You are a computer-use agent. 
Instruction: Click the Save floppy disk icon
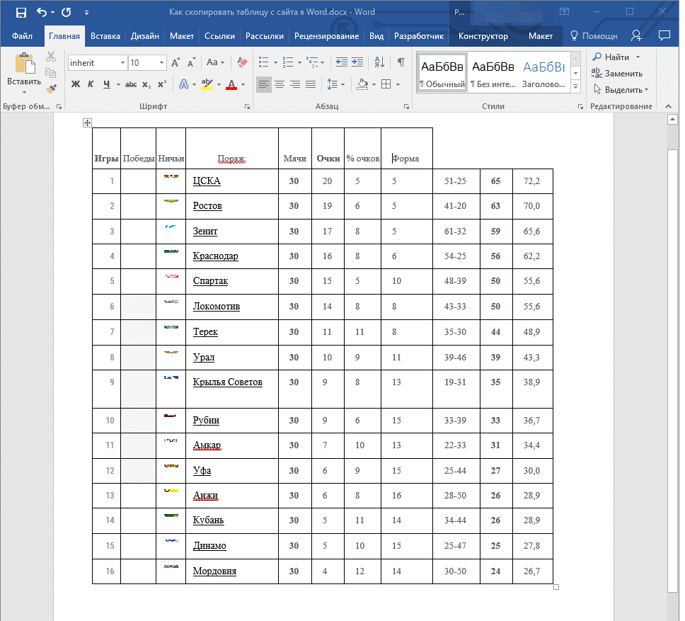21,12
